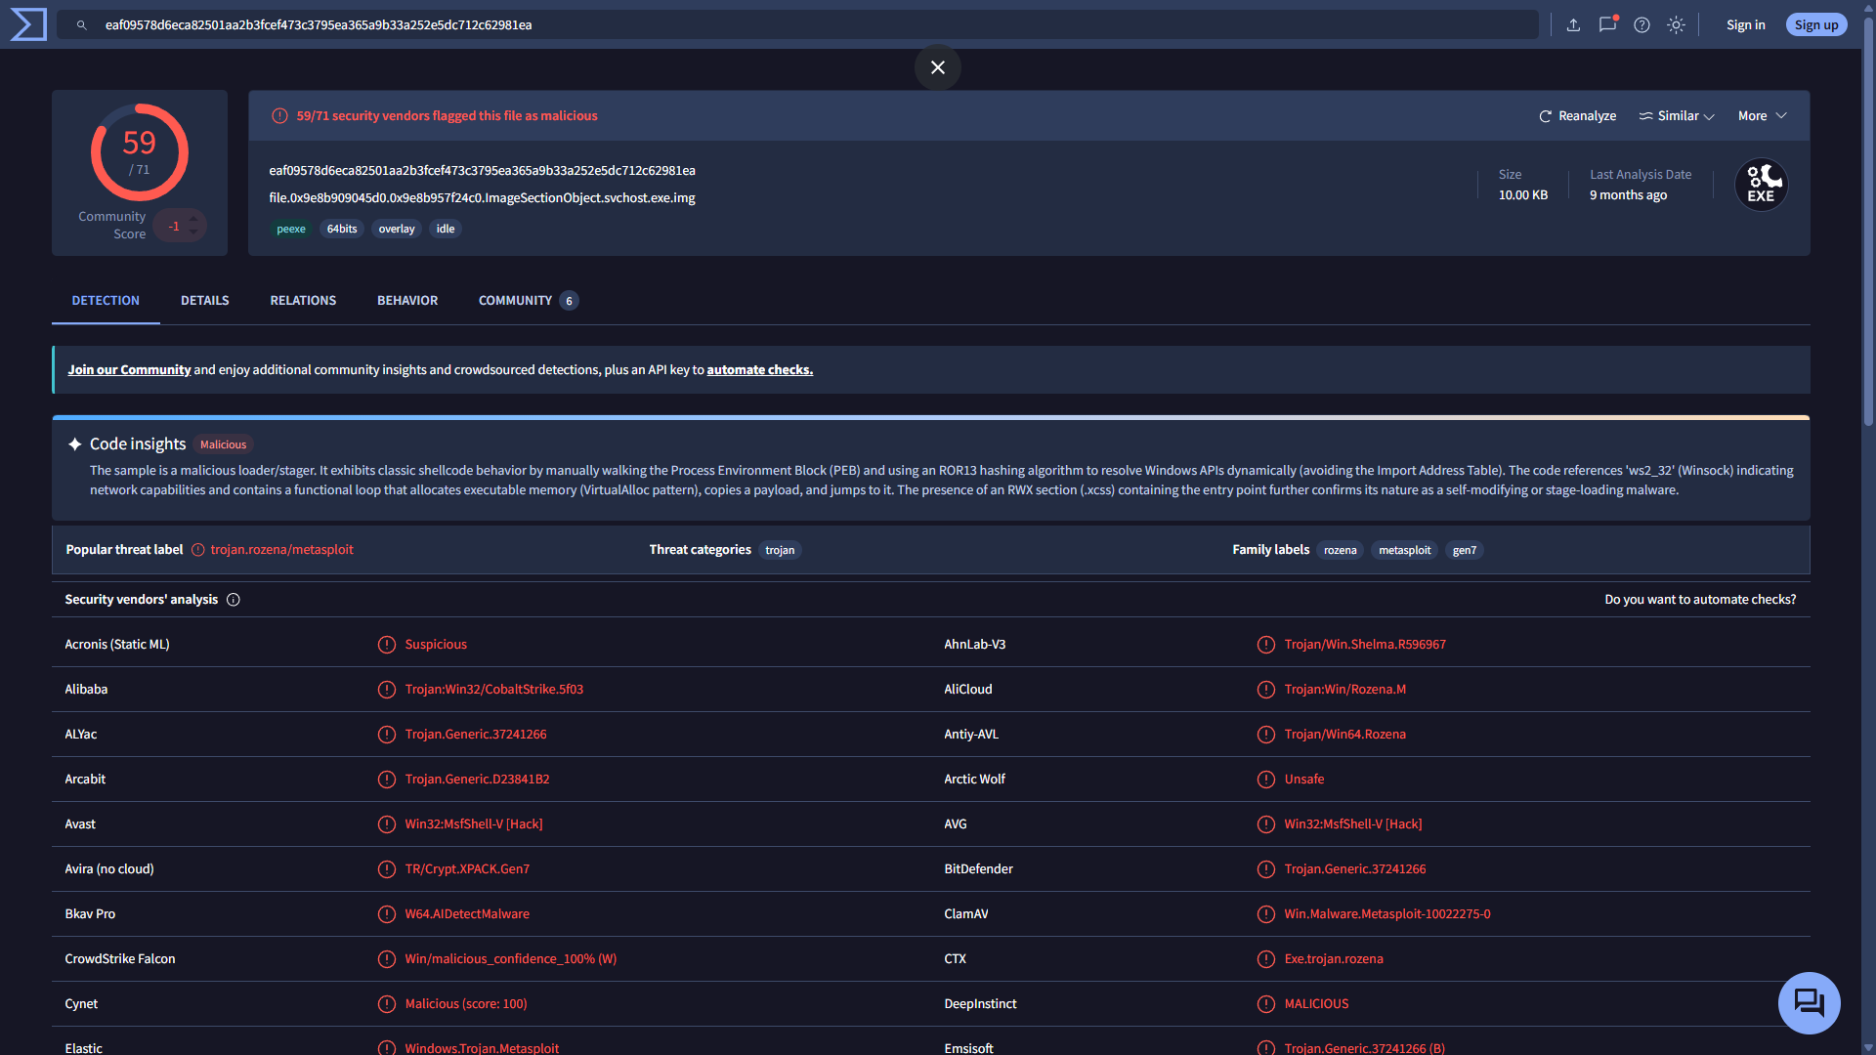Click the idle tag
The image size is (1876, 1055).
click(446, 230)
